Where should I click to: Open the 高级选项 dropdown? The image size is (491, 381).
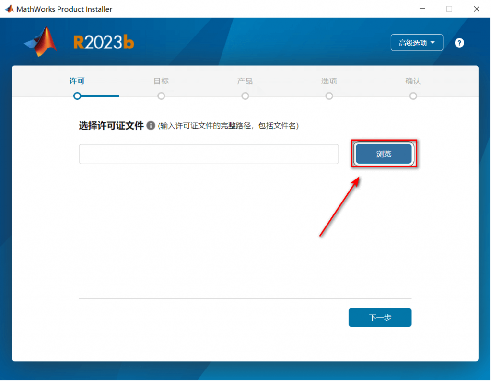click(x=417, y=43)
